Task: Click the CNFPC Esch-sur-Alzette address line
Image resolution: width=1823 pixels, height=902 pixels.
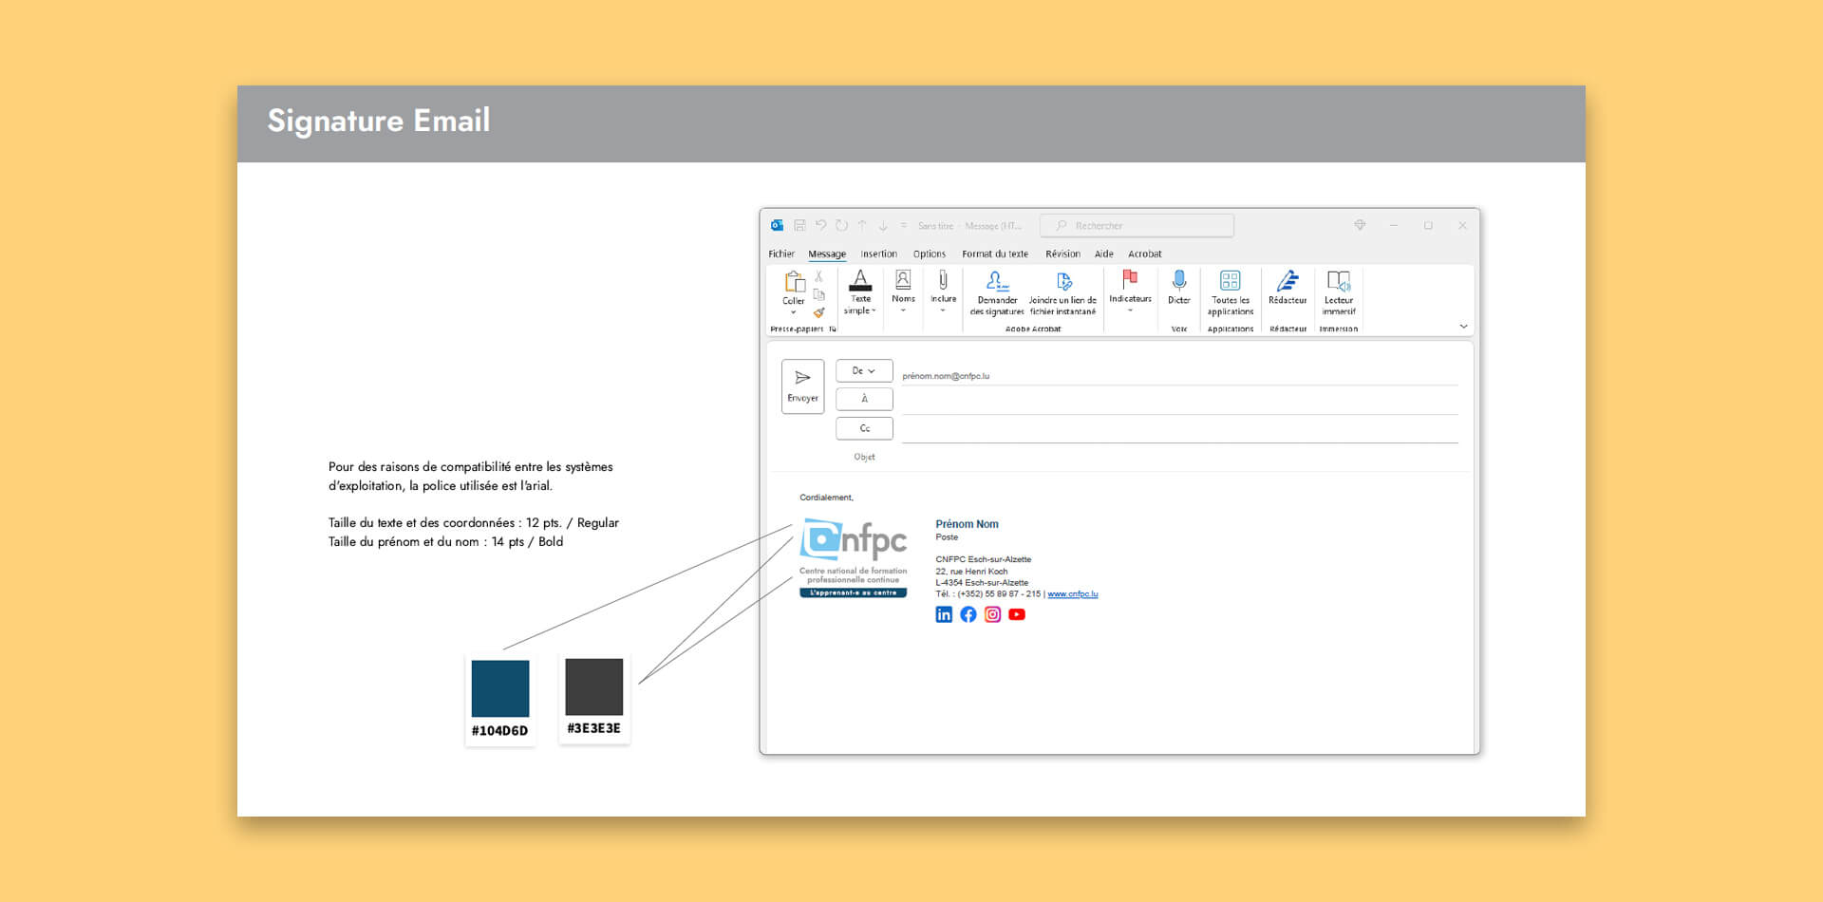Action: pyautogui.click(x=983, y=559)
